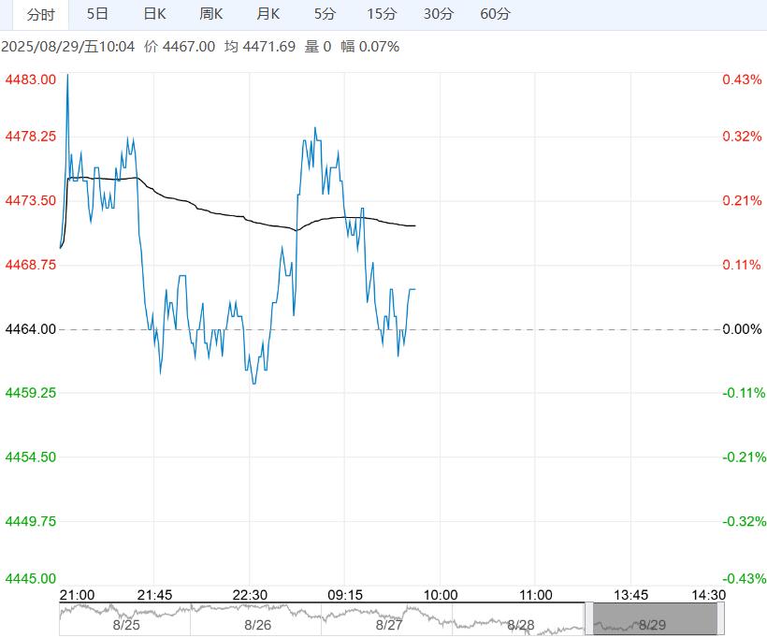767x638 pixels.
Task: Click the 10:00 time axis label
Action: point(441,595)
